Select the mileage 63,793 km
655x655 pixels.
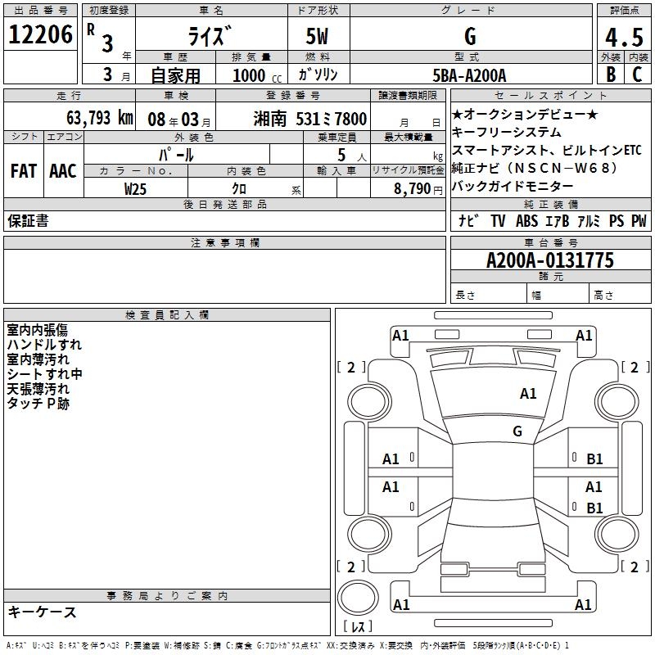click(x=100, y=118)
